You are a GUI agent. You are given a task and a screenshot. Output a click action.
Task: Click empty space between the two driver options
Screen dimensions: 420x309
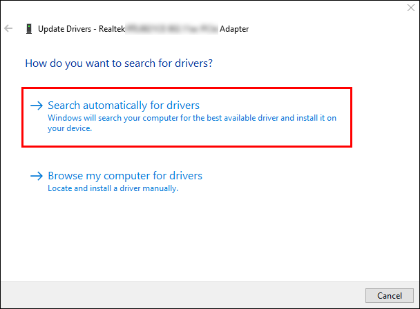tap(207, 157)
